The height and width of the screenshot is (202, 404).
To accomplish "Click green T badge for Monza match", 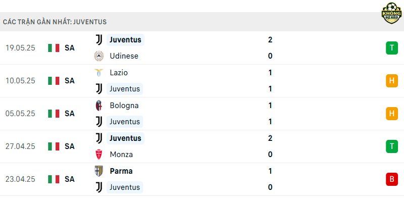I will 392,146.
